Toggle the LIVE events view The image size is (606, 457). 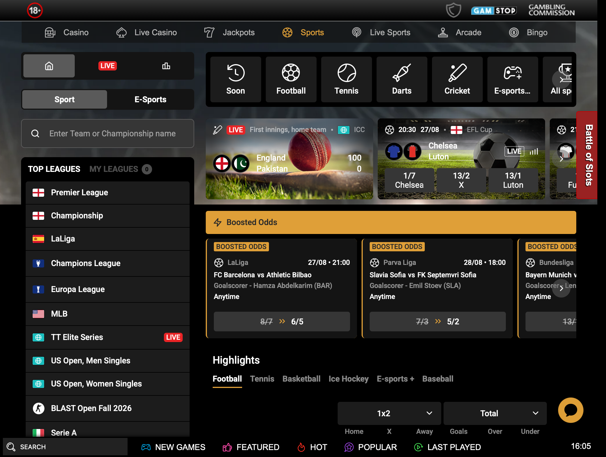click(107, 66)
